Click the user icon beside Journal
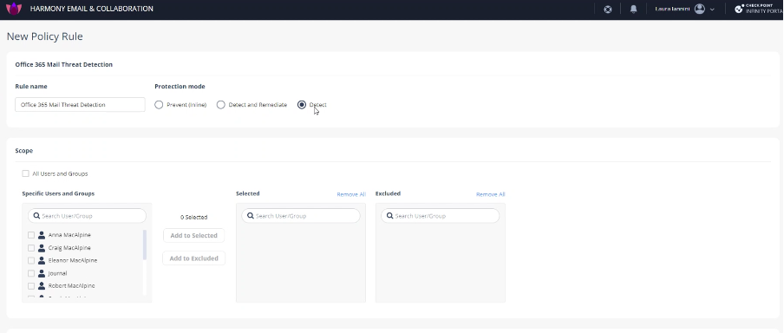784x333 pixels. point(42,273)
